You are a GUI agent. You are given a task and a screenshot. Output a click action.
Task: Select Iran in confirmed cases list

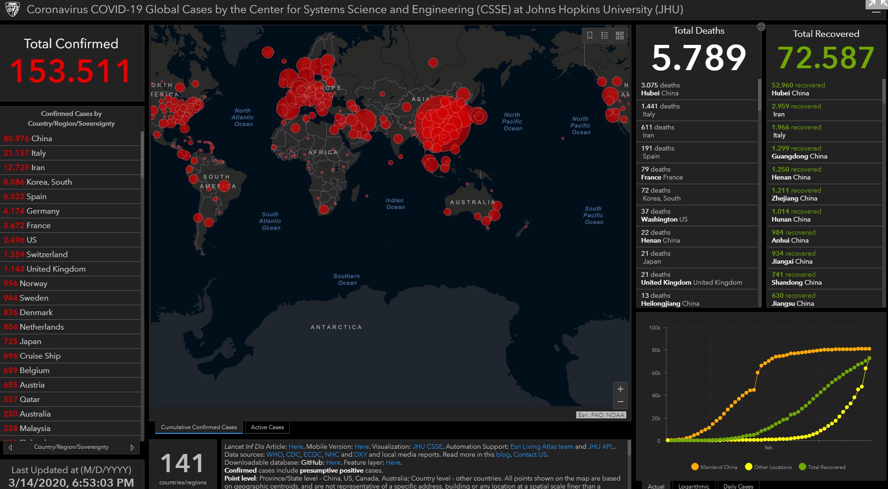(x=70, y=167)
